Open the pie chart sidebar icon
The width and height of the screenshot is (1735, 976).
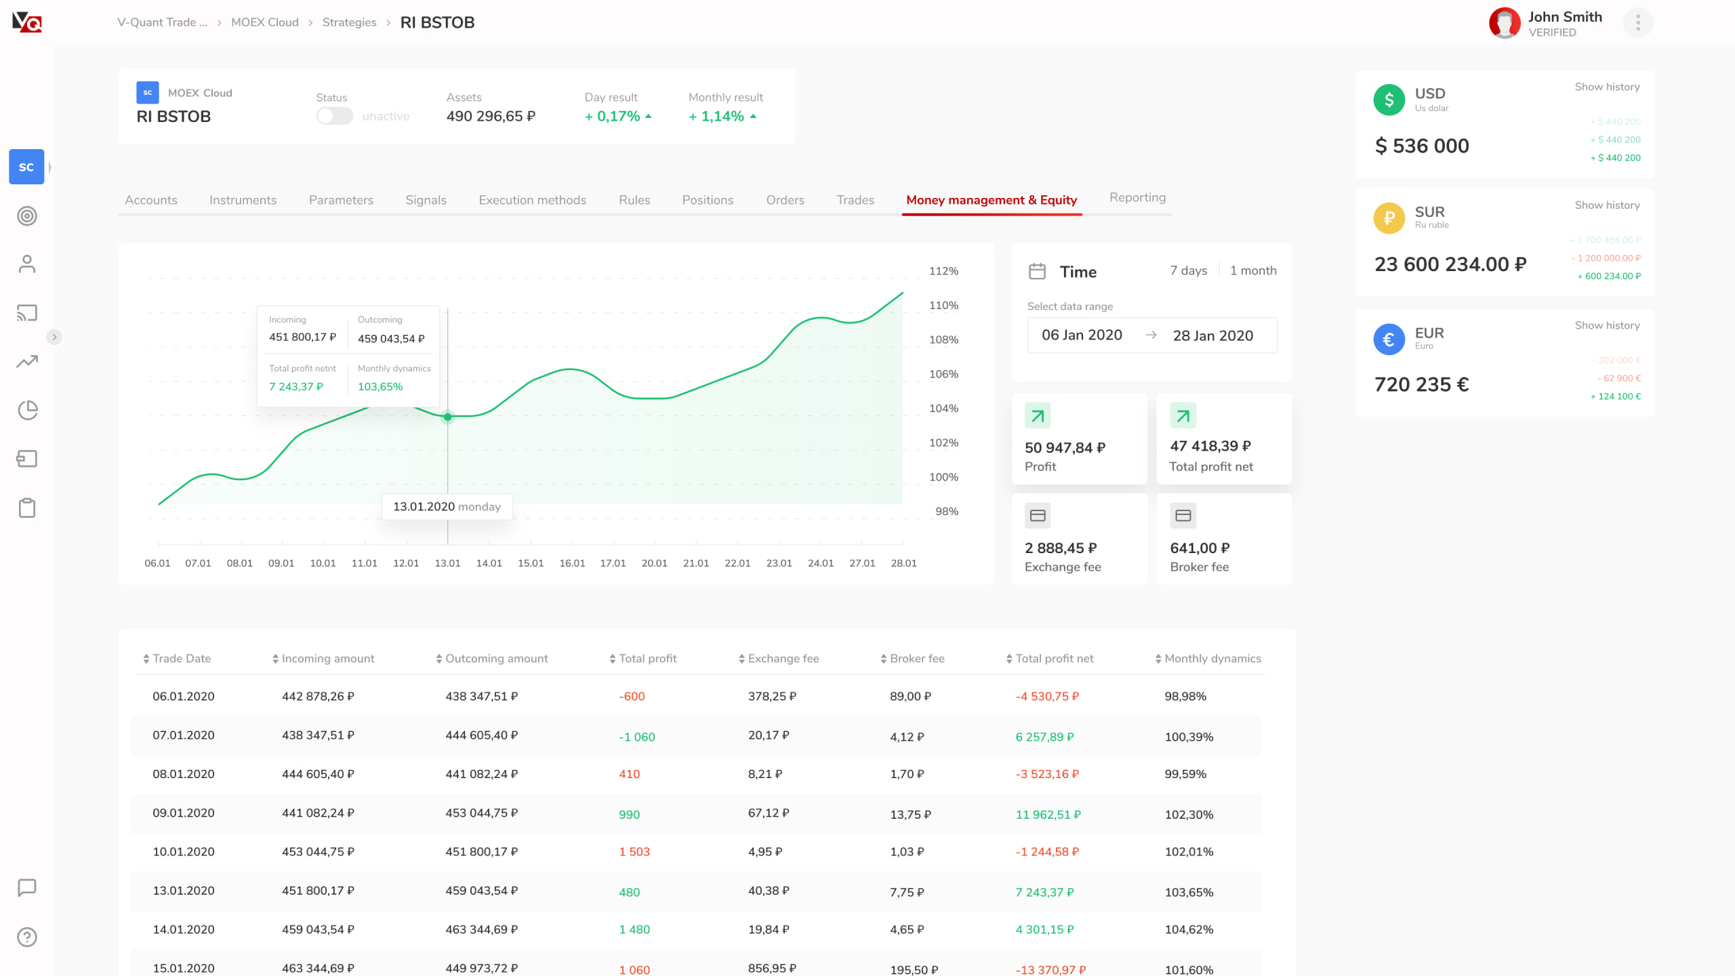pyautogui.click(x=27, y=410)
